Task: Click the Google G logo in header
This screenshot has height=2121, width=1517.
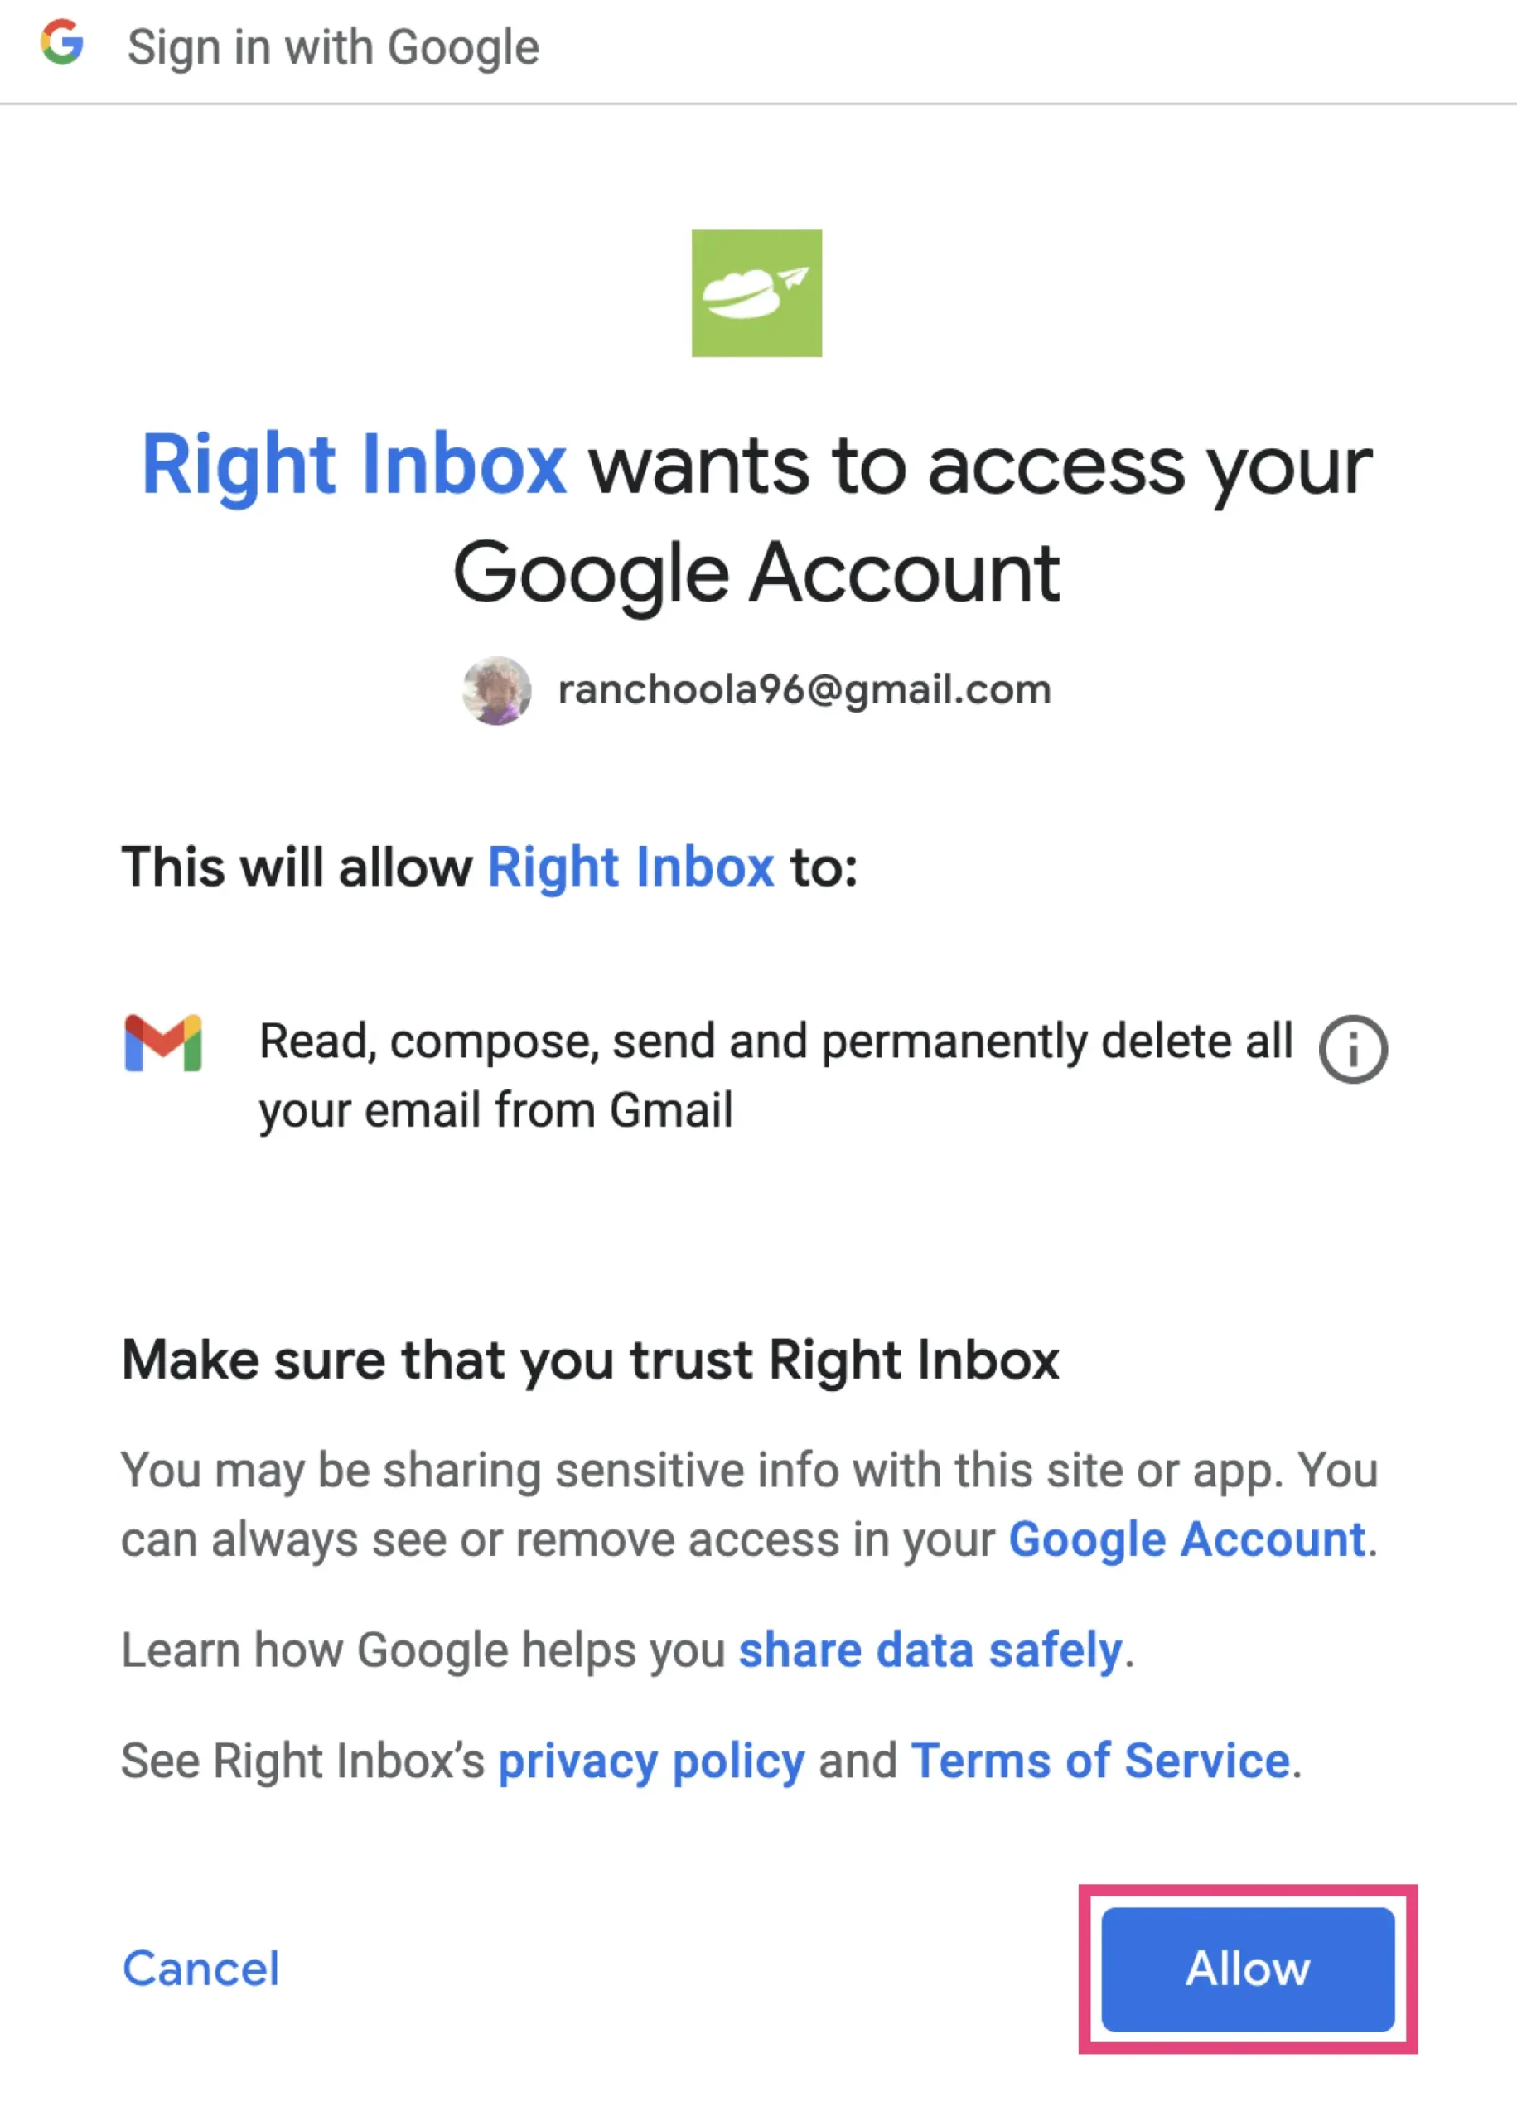Action: 63,43
